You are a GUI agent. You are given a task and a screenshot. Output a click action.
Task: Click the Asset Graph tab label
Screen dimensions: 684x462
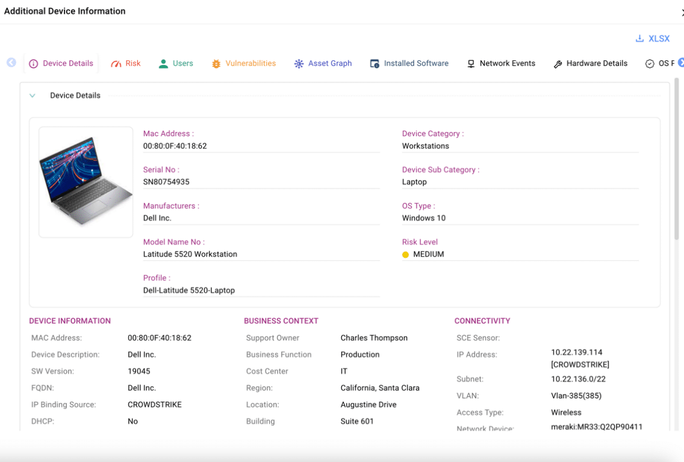pyautogui.click(x=330, y=63)
